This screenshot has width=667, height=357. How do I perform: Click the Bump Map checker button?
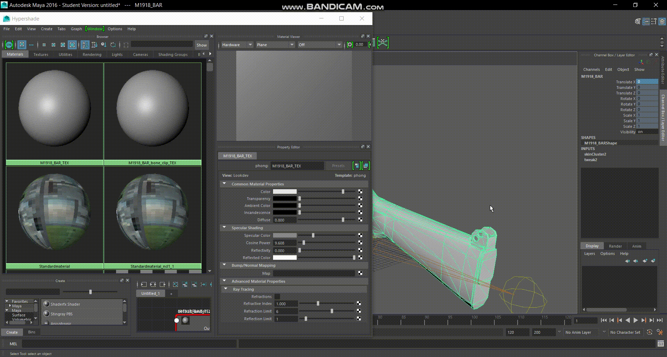360,273
